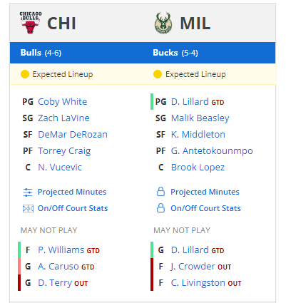Open Coby White's player page
The width and height of the screenshot is (286, 303).
pyautogui.click(x=63, y=102)
